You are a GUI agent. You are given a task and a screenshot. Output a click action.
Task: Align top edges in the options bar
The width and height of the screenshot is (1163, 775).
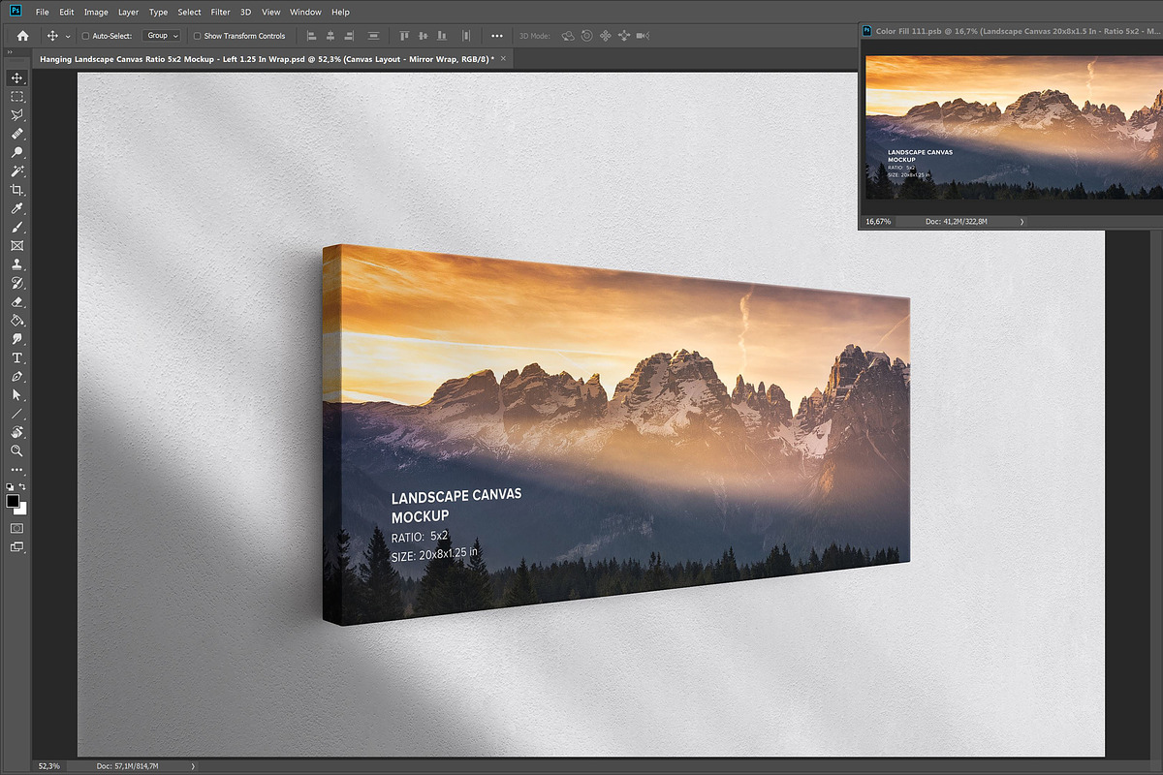[405, 36]
